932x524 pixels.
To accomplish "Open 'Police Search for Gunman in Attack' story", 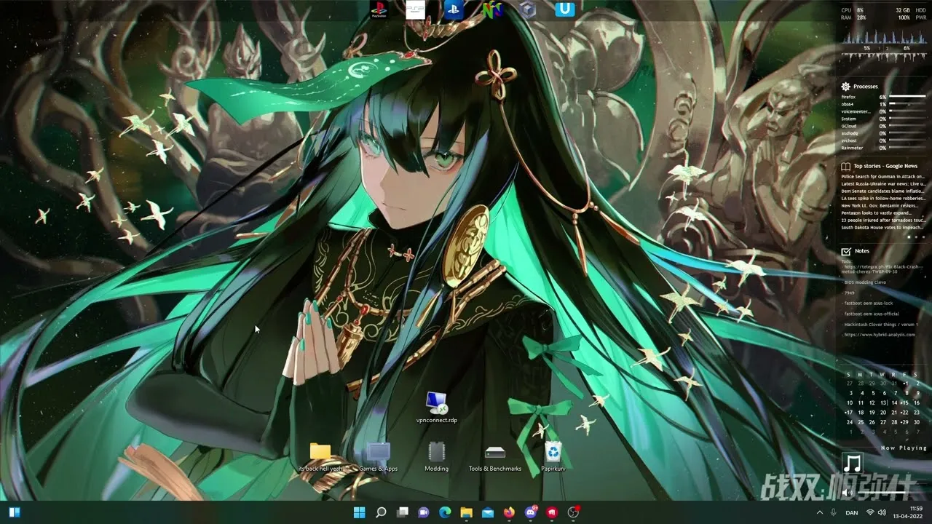I will [x=883, y=176].
